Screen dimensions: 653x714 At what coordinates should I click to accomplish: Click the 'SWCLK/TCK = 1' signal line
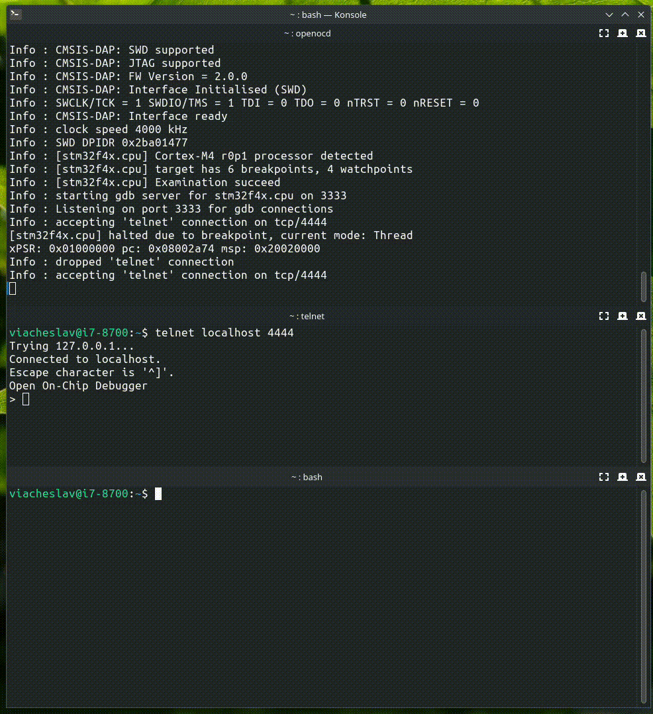tap(244, 103)
